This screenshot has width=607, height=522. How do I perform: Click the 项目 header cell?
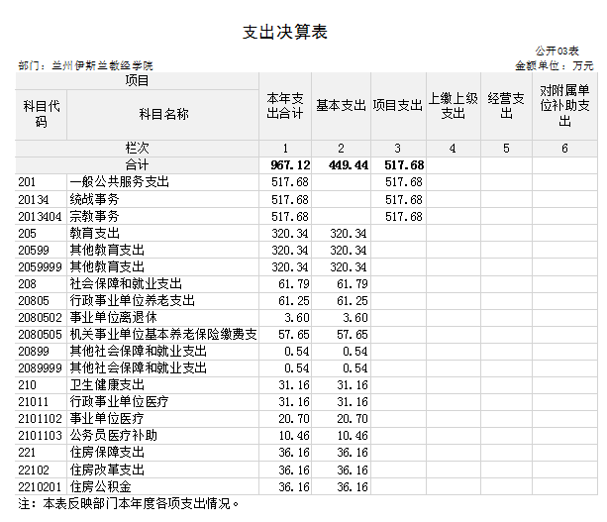click(137, 81)
